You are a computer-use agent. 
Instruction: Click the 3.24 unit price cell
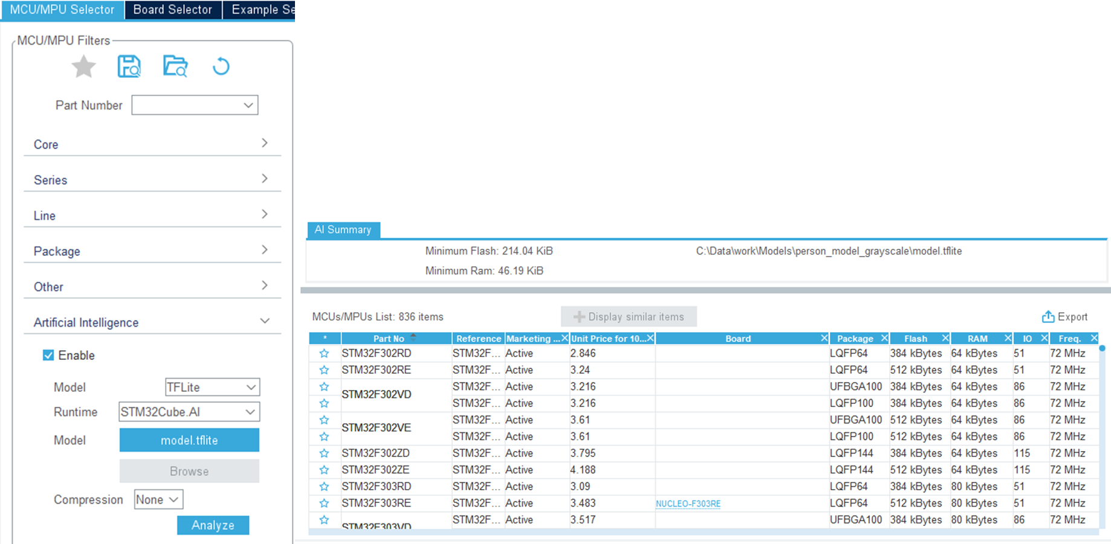612,370
